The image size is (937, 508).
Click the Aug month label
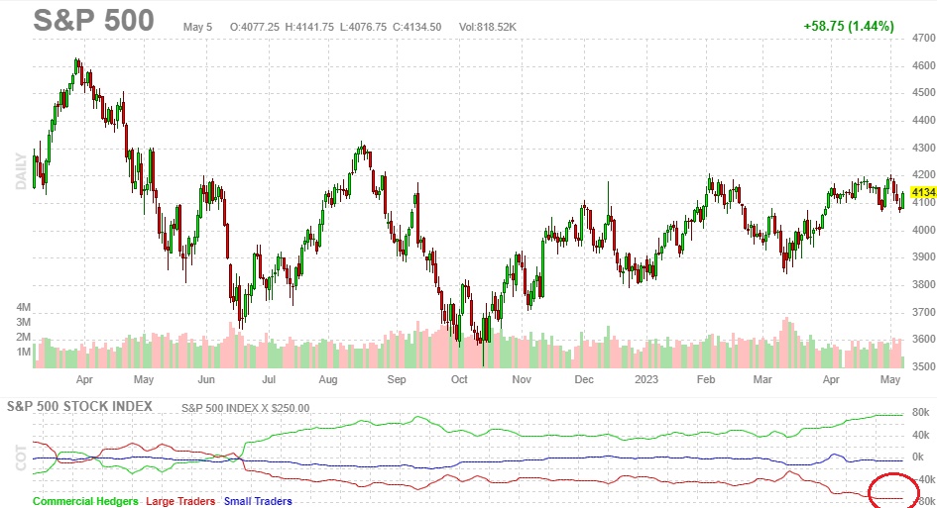click(328, 379)
